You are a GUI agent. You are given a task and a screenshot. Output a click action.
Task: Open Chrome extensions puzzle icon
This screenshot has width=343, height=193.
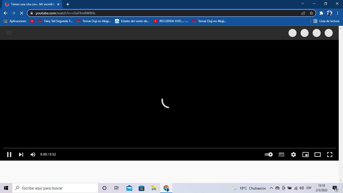tap(321, 13)
